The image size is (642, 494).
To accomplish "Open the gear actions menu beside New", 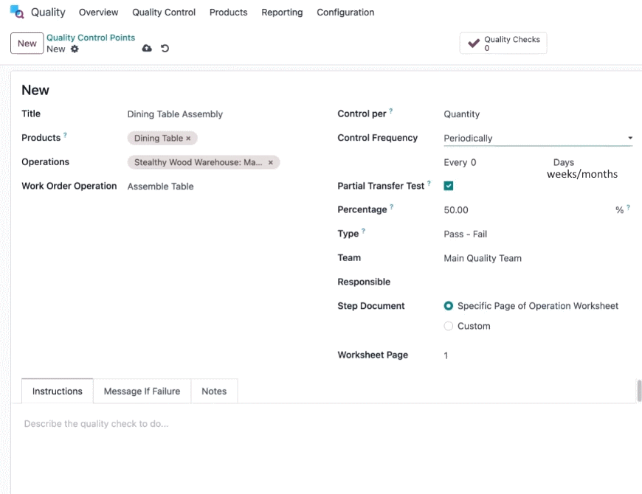I will point(75,49).
